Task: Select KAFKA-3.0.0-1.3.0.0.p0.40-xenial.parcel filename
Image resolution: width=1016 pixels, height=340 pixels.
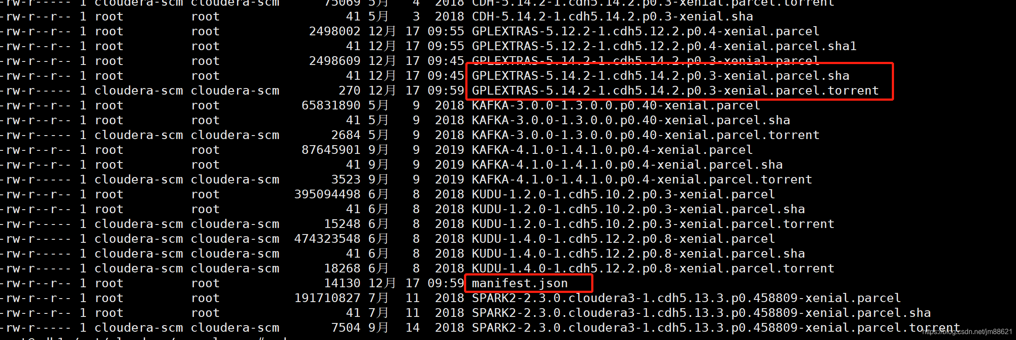Action: 616,105
